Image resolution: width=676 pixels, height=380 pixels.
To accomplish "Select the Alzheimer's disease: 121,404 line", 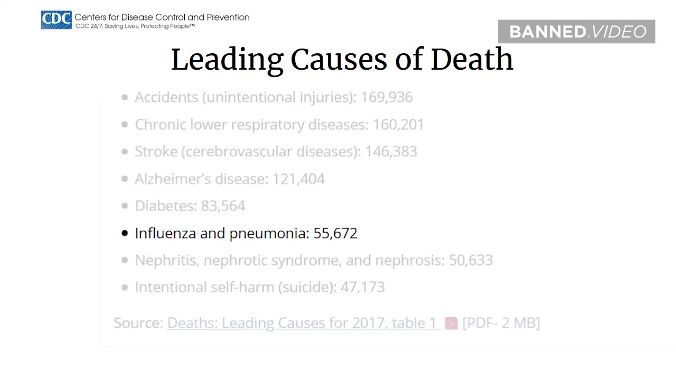I will click(230, 179).
